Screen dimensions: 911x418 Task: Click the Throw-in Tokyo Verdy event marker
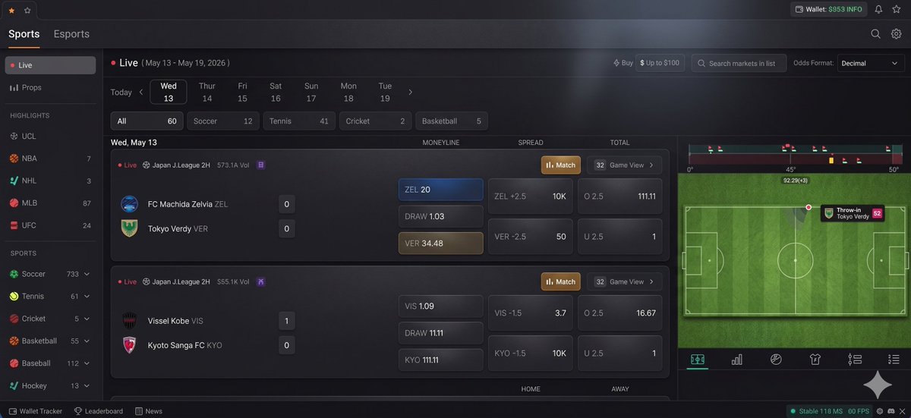(853, 214)
